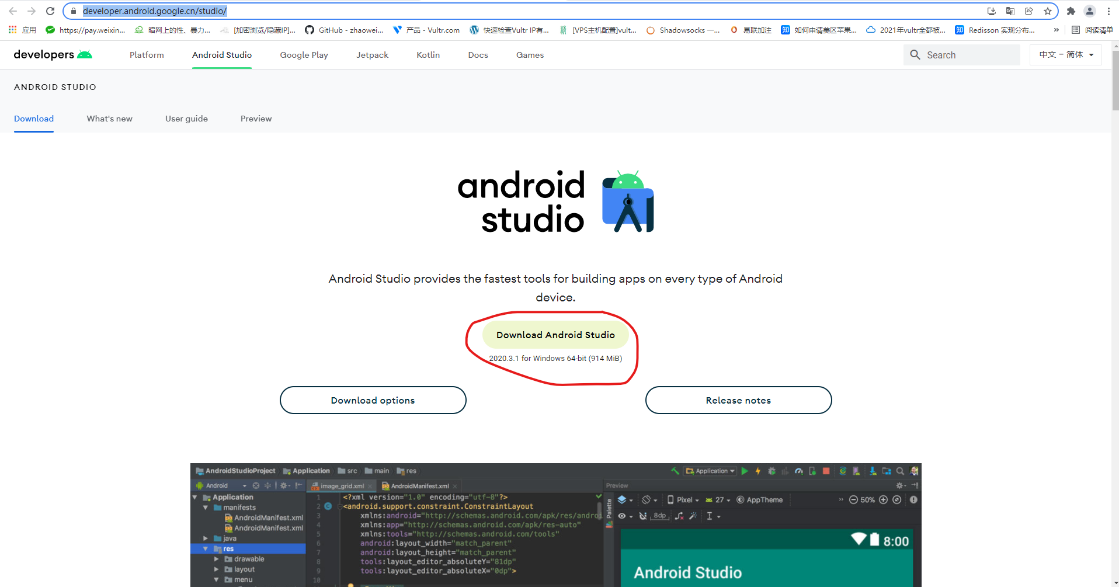Click the Download Android Studio button
Viewport: 1119px width, 587px height.
click(555, 335)
